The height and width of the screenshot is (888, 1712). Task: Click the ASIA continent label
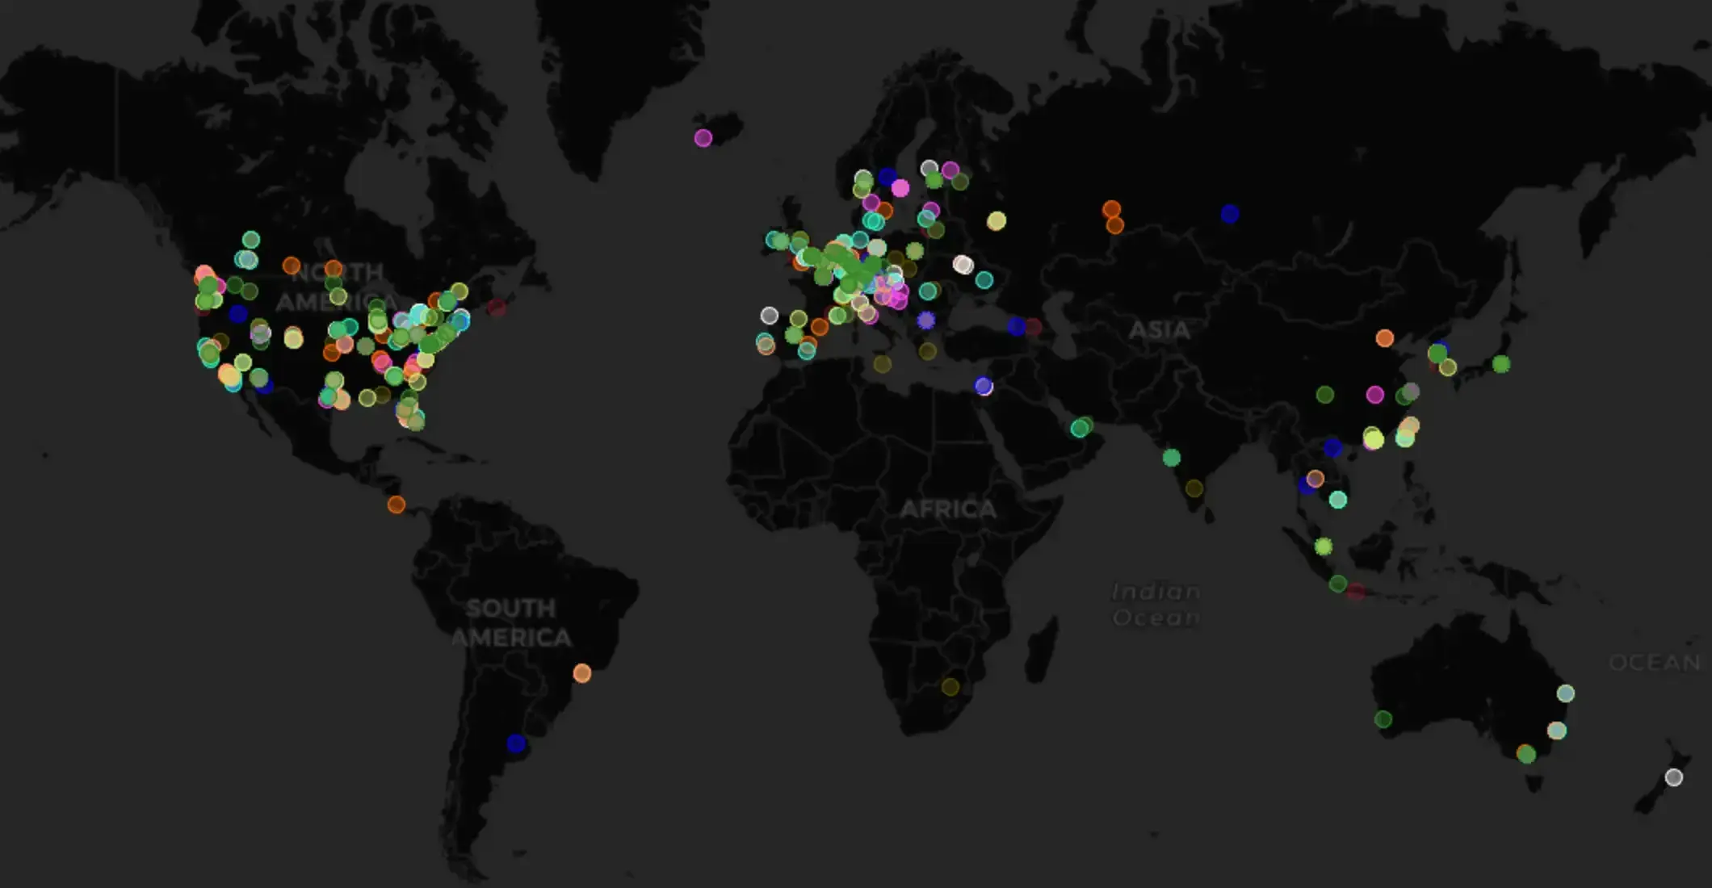click(1159, 330)
